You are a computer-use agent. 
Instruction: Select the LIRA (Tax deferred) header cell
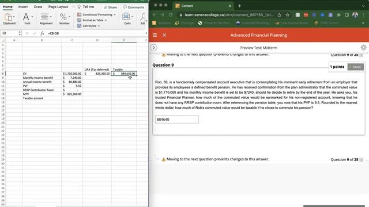pyautogui.click(x=97, y=70)
